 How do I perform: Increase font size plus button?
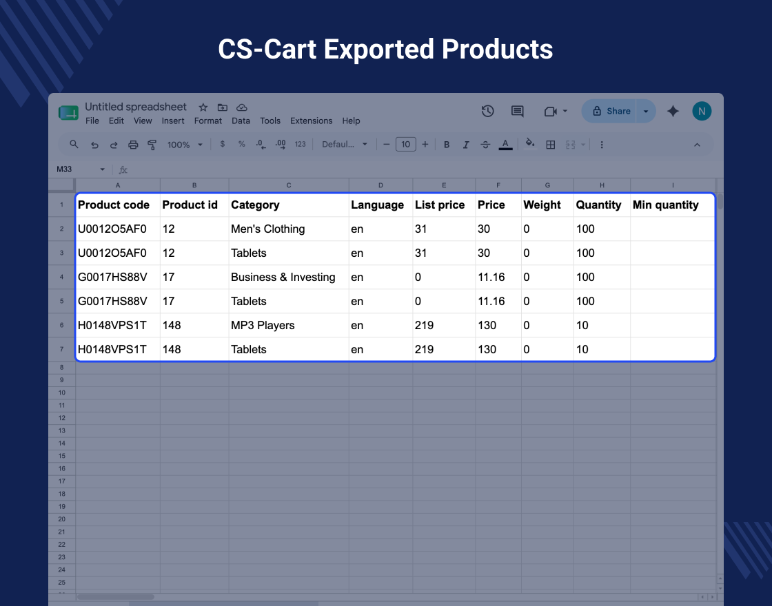425,145
